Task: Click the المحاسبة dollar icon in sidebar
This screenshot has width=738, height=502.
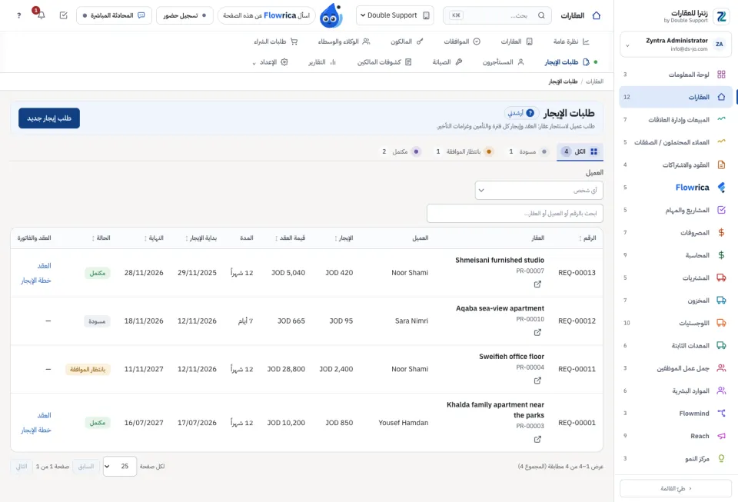Action: coord(721,255)
